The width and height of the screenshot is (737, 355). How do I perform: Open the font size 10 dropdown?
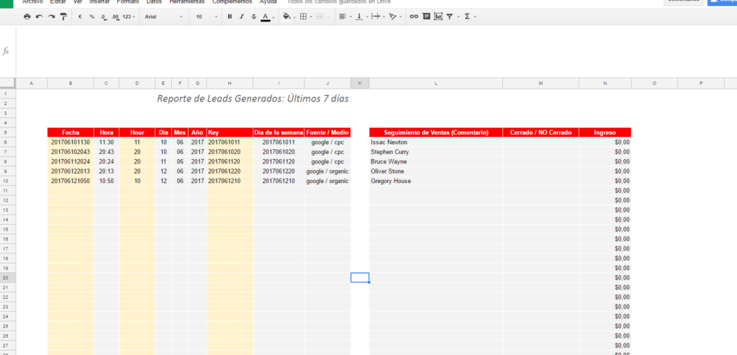207,17
